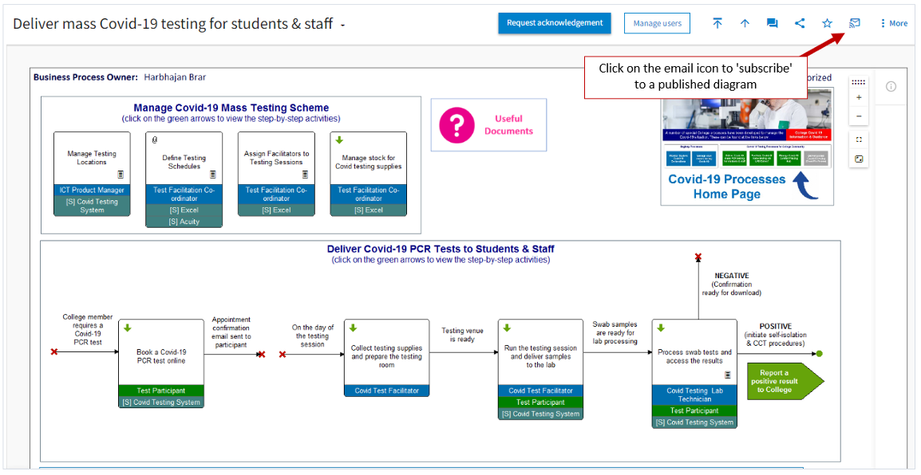Viewport: 921px width, 475px height.
Task: Drill down via green arrow on Manage stock
Action: click(339, 139)
